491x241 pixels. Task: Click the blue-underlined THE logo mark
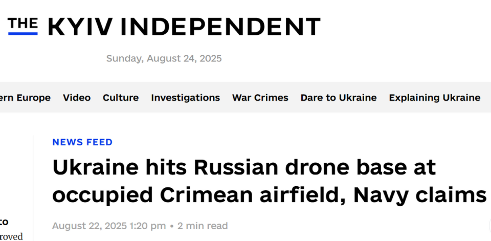point(23,26)
